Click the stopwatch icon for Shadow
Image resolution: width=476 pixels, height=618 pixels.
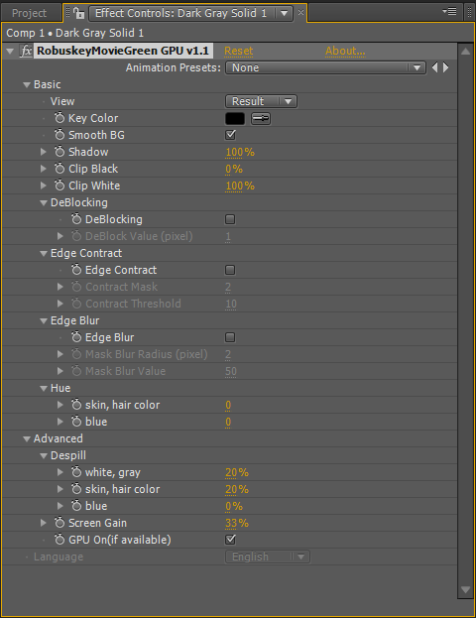coord(59,152)
